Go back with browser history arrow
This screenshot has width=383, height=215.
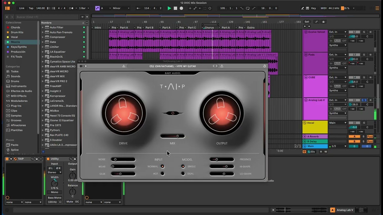click(7, 17)
